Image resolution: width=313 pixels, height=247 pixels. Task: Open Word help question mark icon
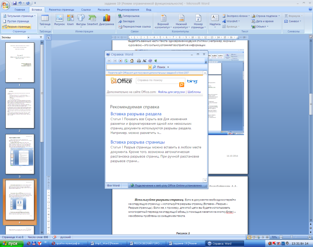311,9
